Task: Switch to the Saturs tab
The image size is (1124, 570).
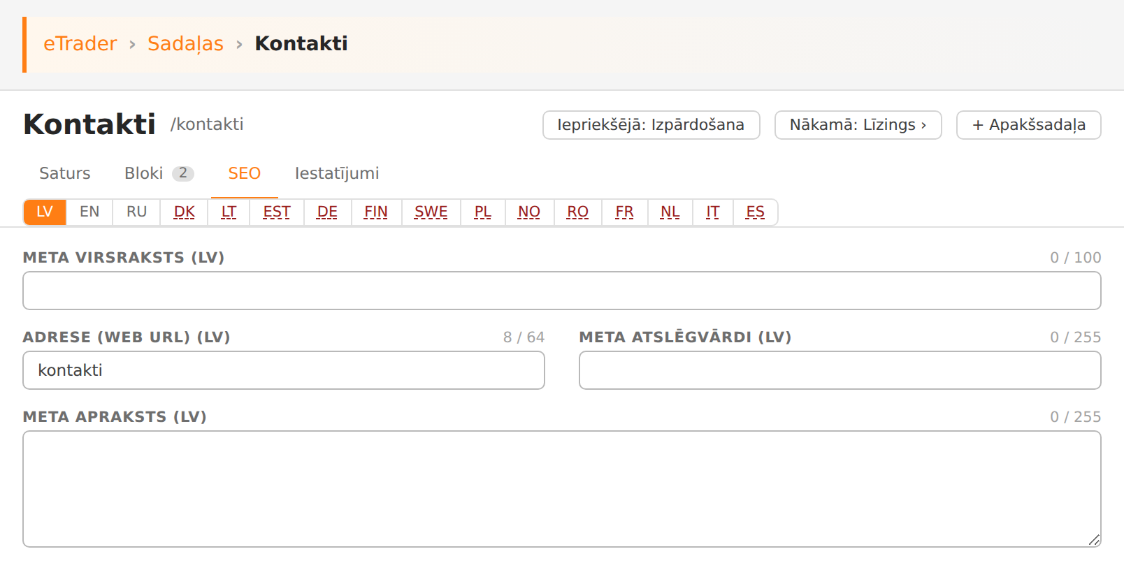Action: pos(65,173)
